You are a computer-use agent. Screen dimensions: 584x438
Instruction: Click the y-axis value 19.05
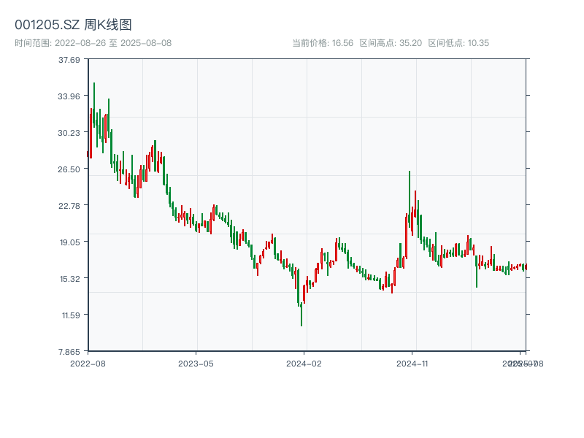pyautogui.click(x=69, y=242)
